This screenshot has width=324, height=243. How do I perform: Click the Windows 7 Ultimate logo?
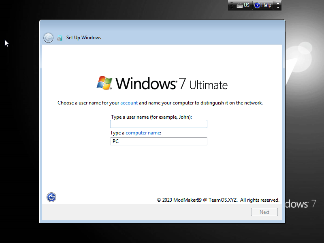tap(162, 83)
